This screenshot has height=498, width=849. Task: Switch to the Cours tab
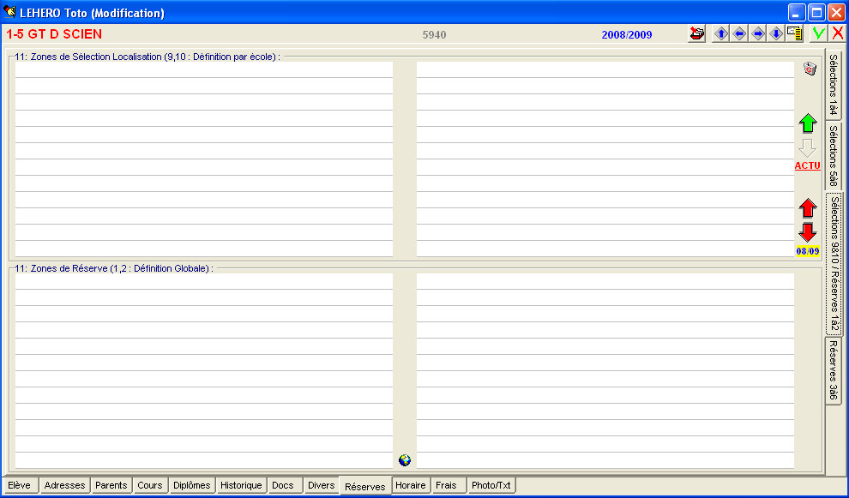point(150,485)
